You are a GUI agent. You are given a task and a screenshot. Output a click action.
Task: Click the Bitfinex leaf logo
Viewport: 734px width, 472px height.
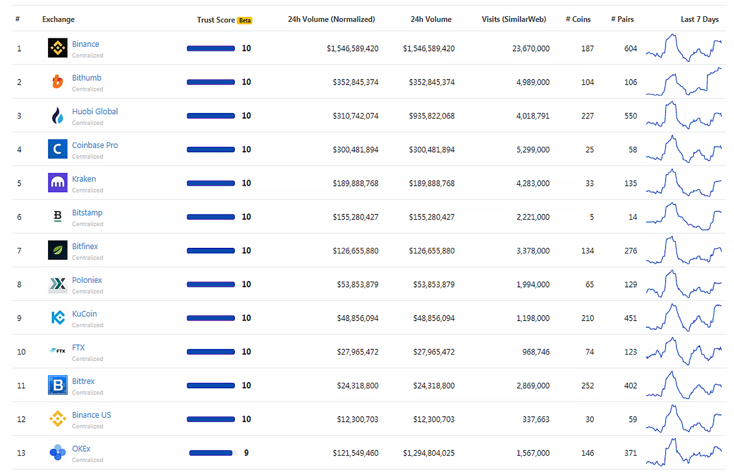pyautogui.click(x=58, y=250)
